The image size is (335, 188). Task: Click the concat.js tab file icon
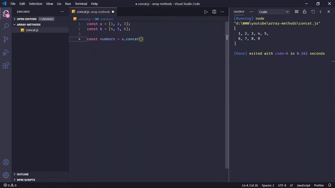pyautogui.click(x=73, y=11)
